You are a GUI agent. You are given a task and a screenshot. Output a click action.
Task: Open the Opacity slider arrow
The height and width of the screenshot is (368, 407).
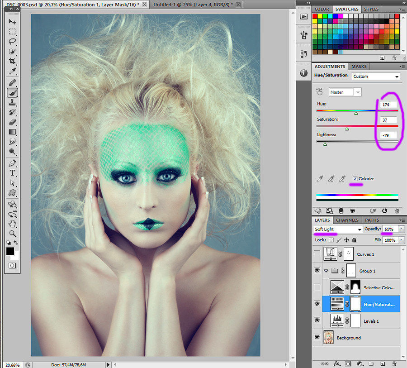click(x=401, y=229)
